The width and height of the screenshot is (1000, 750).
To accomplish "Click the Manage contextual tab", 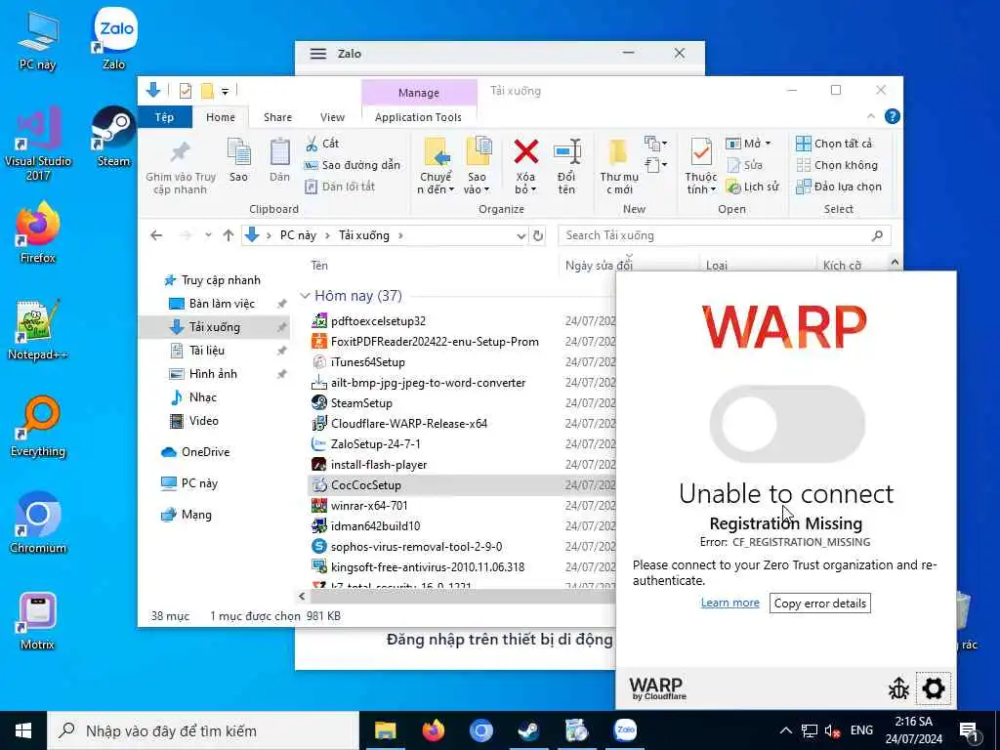I will tap(419, 93).
